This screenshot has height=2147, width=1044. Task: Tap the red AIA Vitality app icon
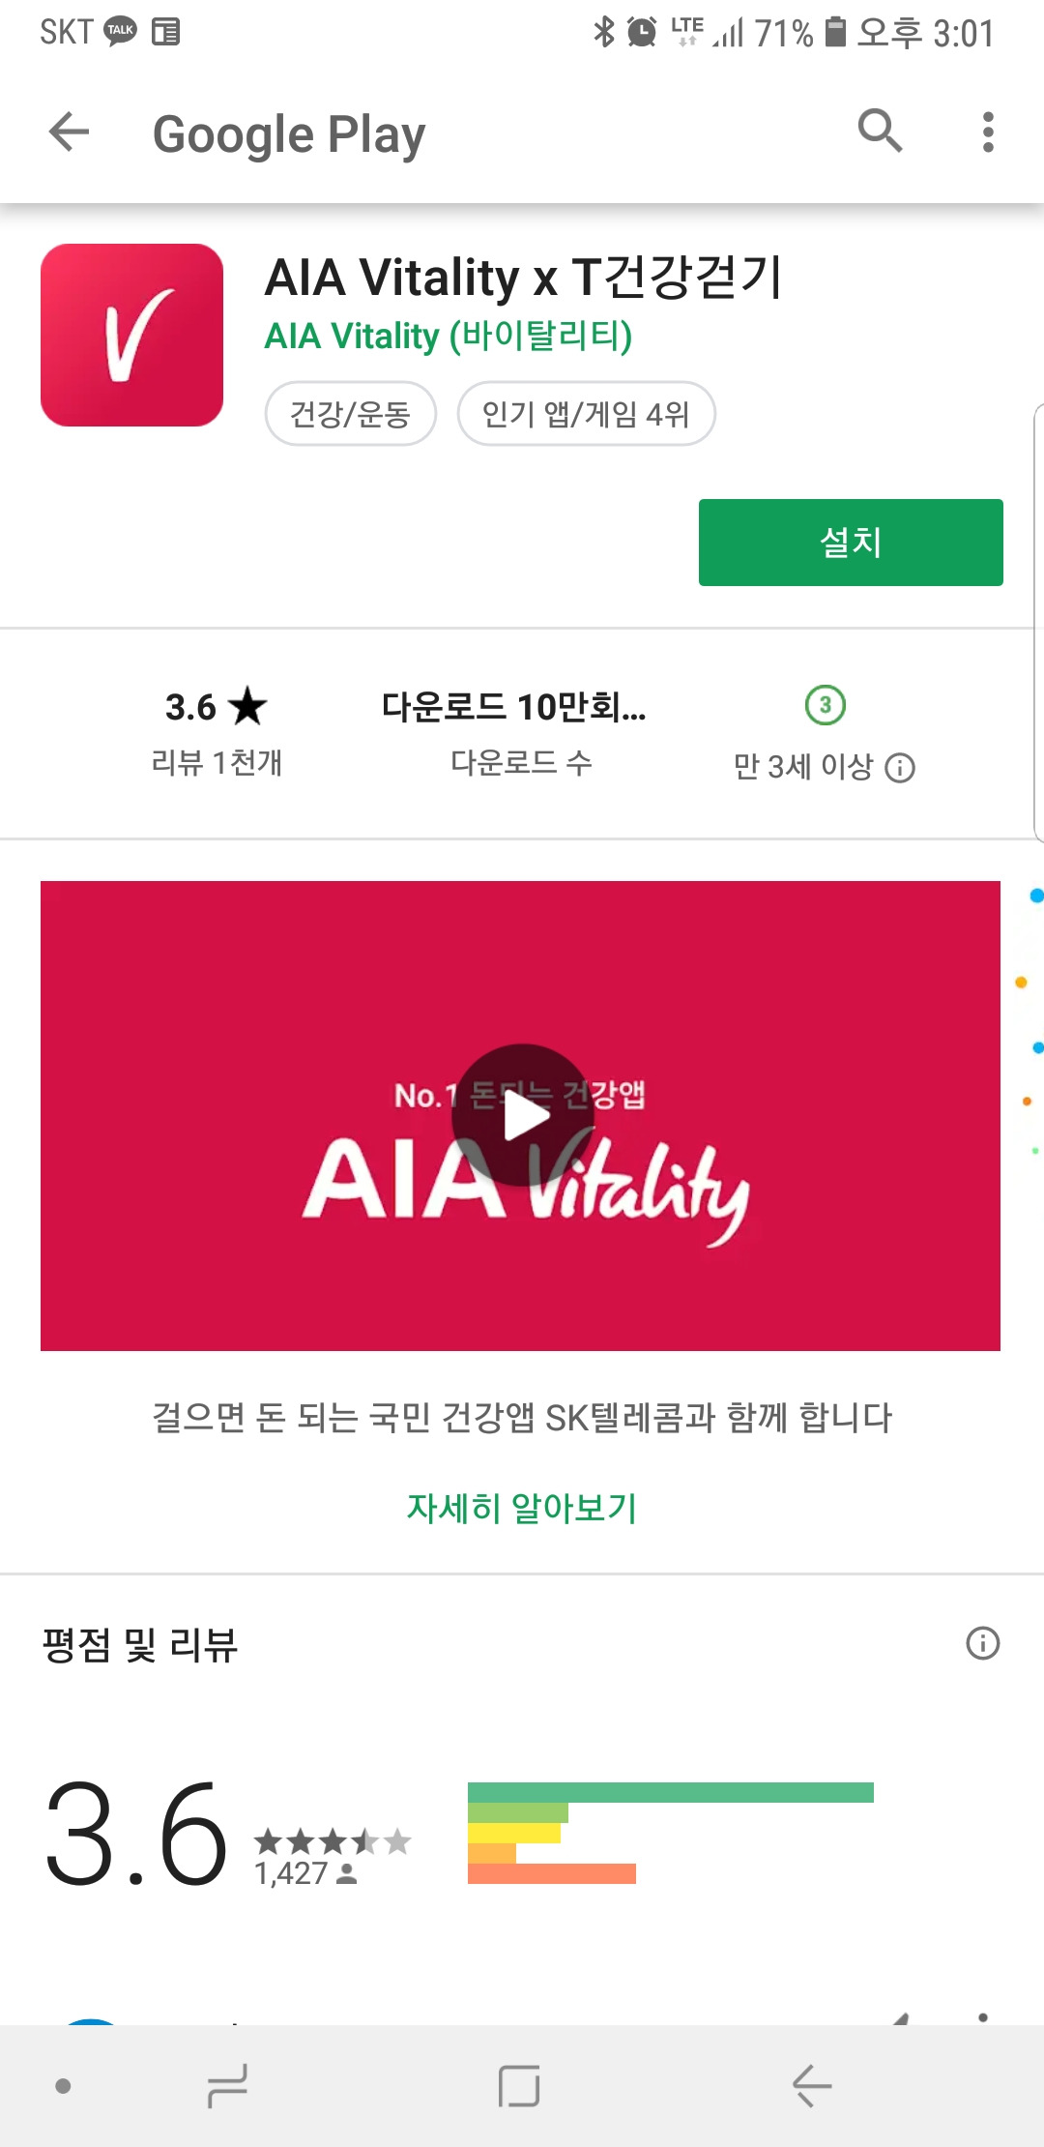131,335
